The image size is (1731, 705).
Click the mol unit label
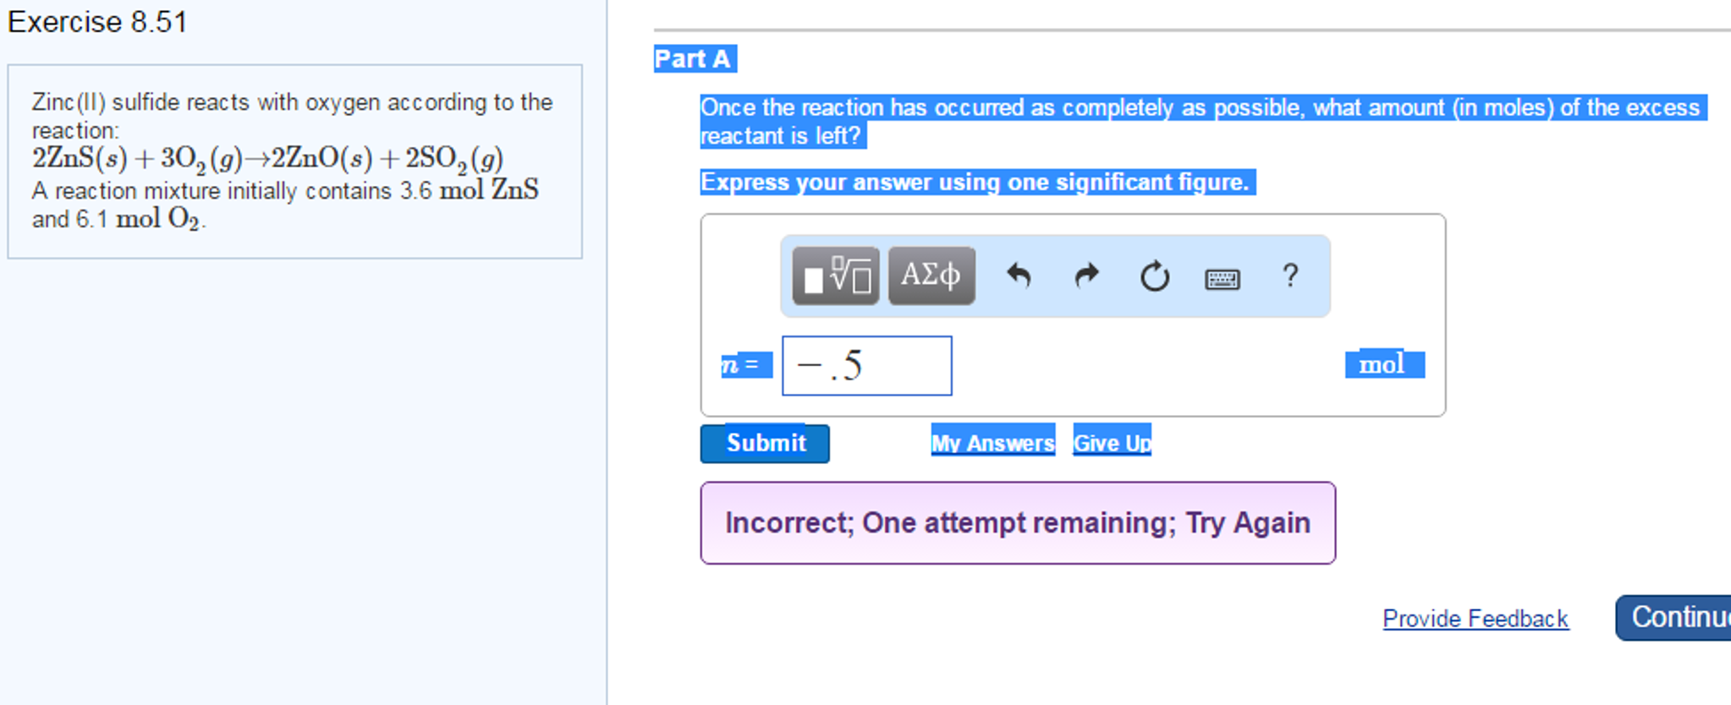point(1382,364)
